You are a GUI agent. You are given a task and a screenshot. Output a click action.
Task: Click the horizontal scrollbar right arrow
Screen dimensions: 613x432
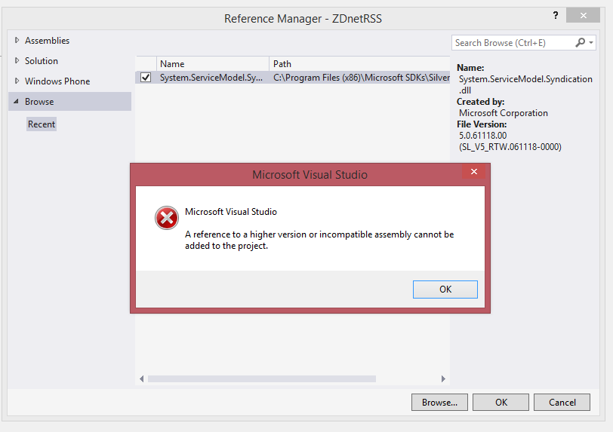(443, 379)
